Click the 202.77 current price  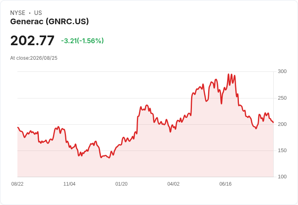coord(32,40)
